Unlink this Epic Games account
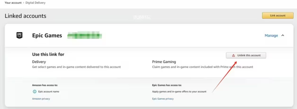The width and height of the screenshot is (297, 109). coord(246,56)
